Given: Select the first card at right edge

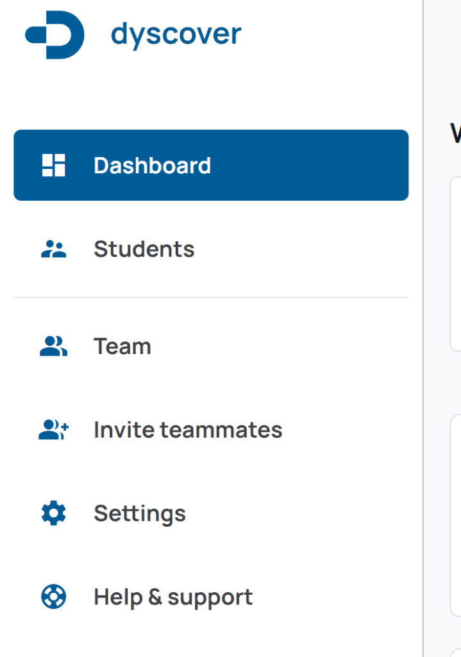Looking at the screenshot, I should pos(456,264).
